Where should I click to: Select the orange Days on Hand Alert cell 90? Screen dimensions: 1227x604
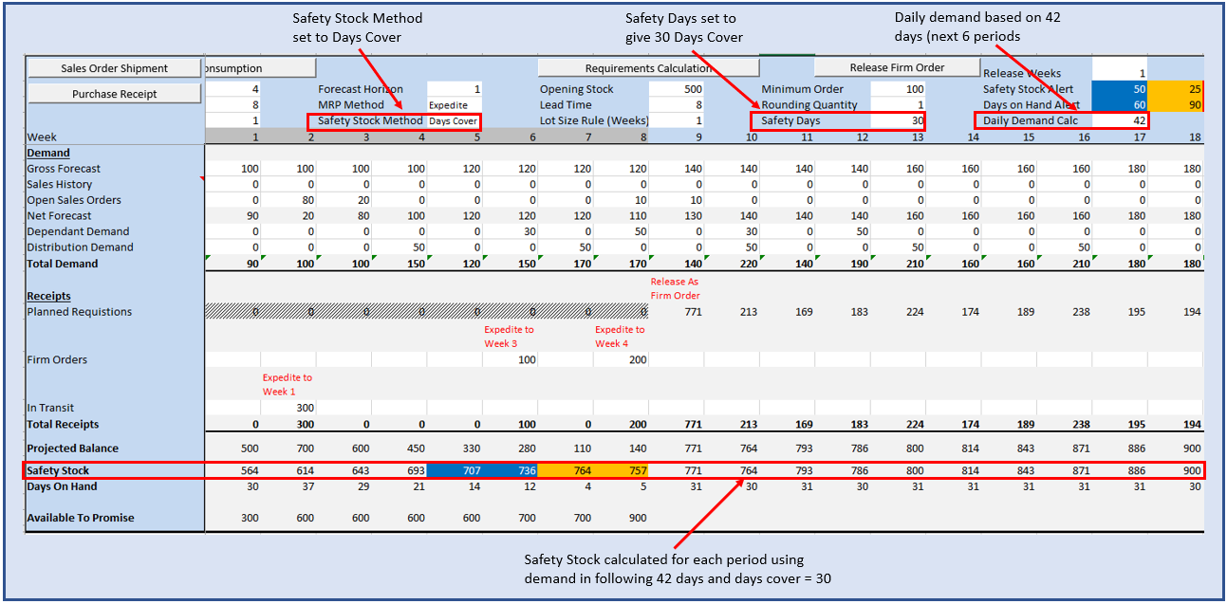click(x=1177, y=105)
